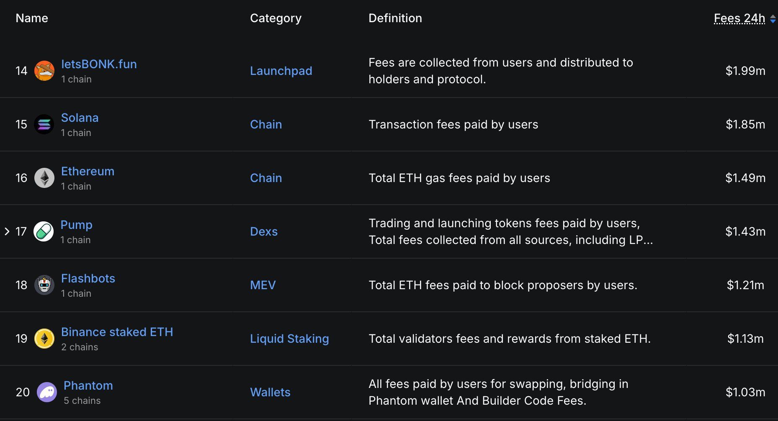Click the Flashbots robot logo icon

[x=44, y=285]
